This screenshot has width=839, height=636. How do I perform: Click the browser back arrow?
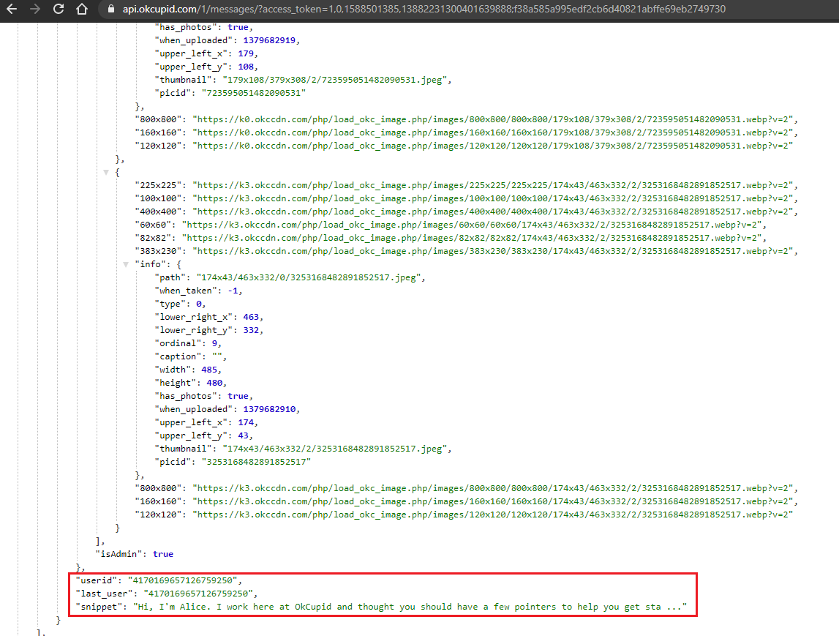pos(11,9)
